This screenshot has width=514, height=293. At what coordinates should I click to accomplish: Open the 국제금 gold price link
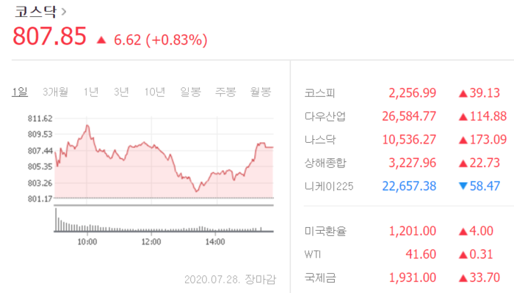[319, 278]
